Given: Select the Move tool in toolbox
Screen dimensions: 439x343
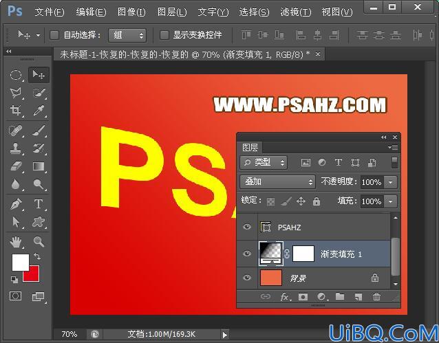Looking at the screenshot, I should [x=39, y=75].
